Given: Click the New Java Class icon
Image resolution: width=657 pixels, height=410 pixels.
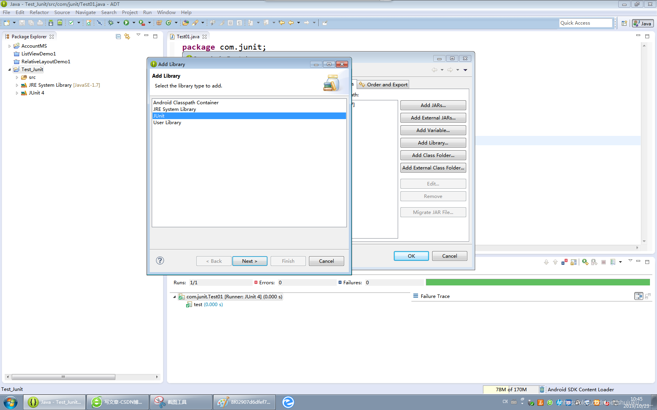Looking at the screenshot, I should pos(169,23).
